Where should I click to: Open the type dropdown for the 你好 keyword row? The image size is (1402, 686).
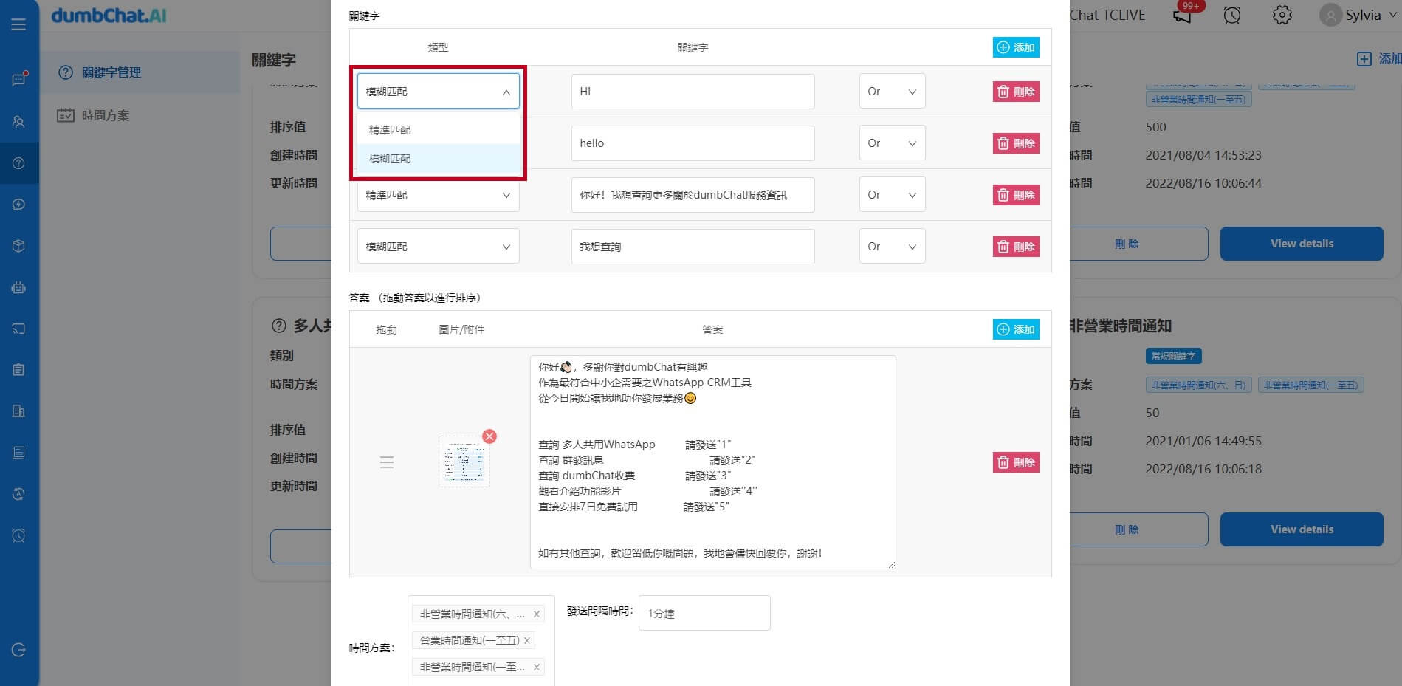439,195
